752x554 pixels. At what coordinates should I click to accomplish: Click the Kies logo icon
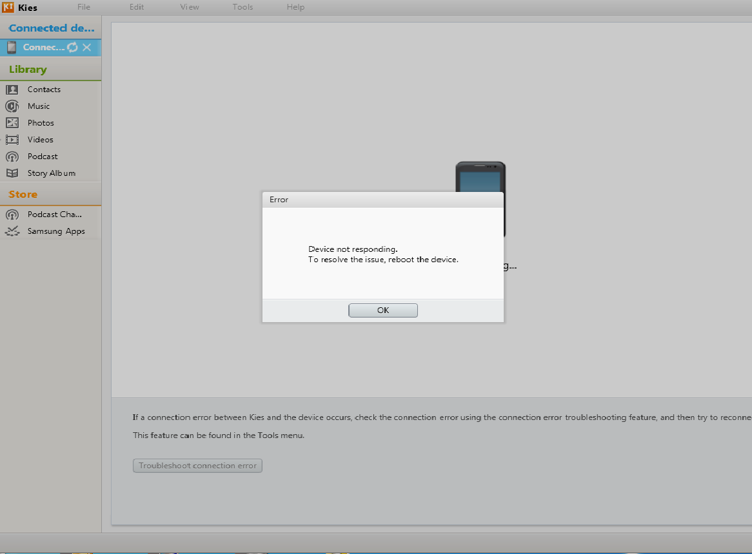click(x=8, y=8)
